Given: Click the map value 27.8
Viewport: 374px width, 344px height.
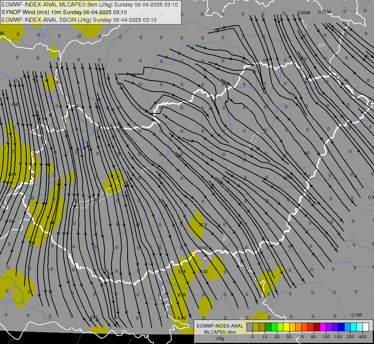Looking at the screenshot, I should coord(203,225).
